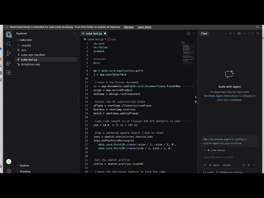
Task: Click the Build with Agent sparkle chat icon
Action: tap(229, 74)
